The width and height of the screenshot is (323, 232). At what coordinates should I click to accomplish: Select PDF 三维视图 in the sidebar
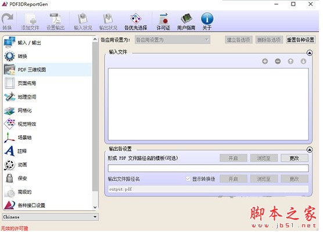click(48, 70)
